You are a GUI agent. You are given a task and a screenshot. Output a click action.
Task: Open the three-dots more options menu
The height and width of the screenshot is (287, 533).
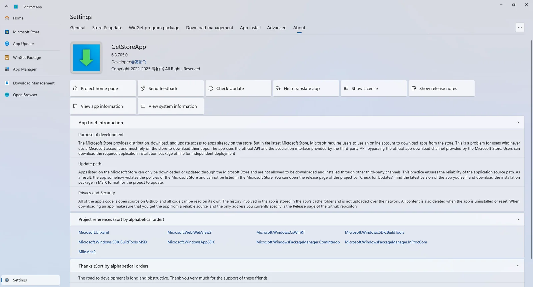click(x=520, y=27)
